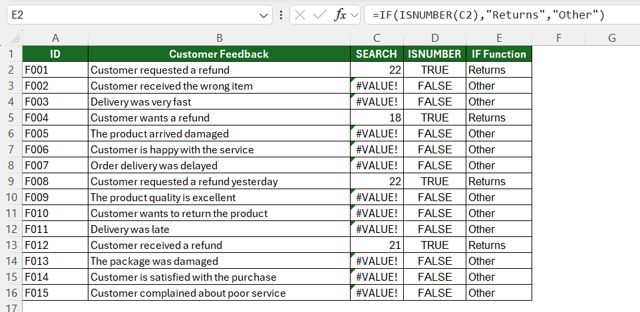Select cell containing F008
Image resolution: width=640 pixels, height=312 pixels.
(55, 181)
